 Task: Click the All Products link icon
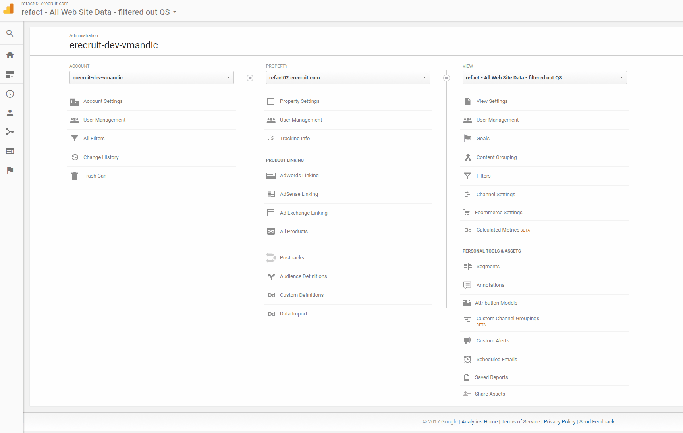271,232
